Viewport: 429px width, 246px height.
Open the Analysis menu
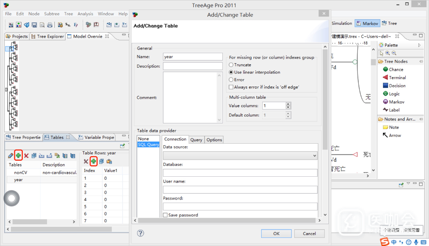click(85, 14)
